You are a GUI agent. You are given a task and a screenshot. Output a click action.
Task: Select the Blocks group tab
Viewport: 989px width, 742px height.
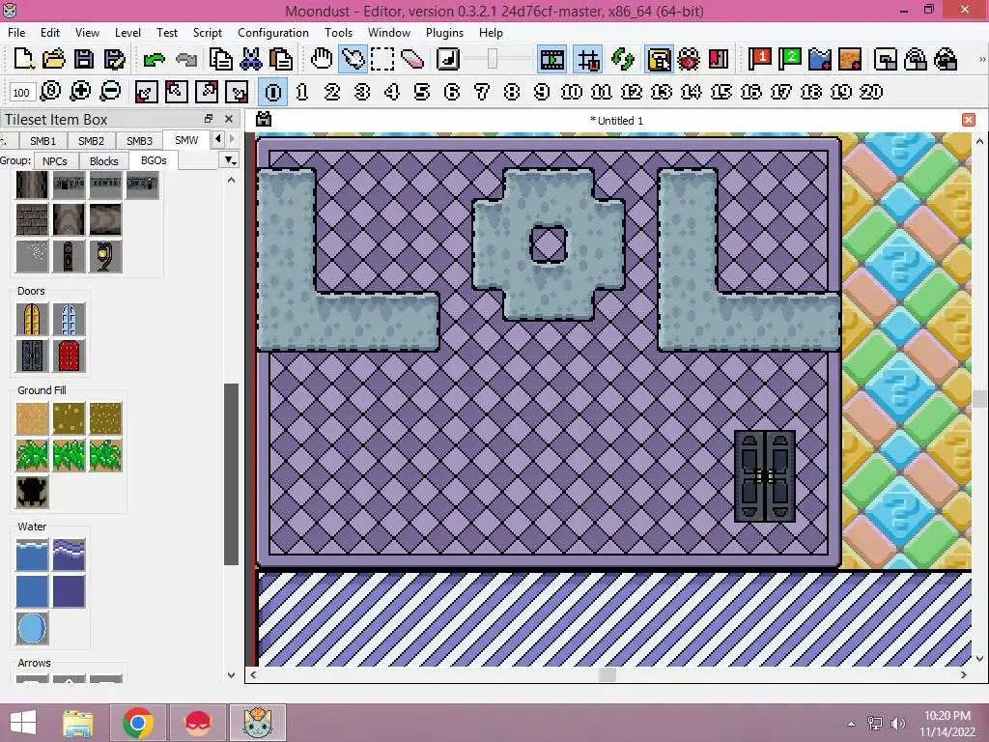103,161
